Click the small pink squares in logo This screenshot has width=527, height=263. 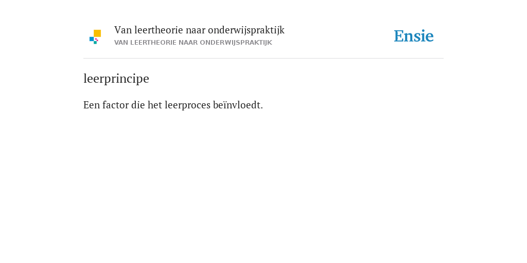pyautogui.click(x=96, y=40)
